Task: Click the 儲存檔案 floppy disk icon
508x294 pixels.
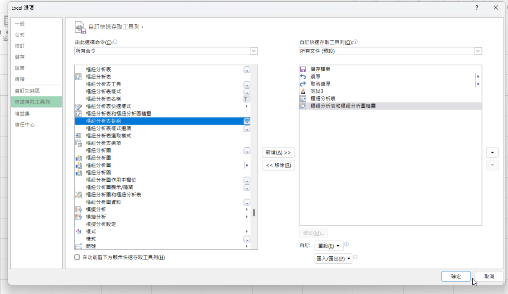Action: click(303, 69)
